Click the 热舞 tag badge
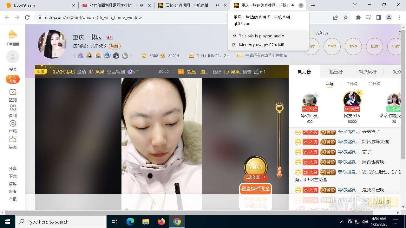406x228 pixels. click(115, 46)
